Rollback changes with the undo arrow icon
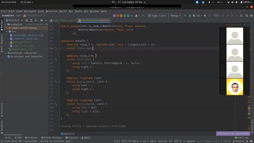 point(241,16)
